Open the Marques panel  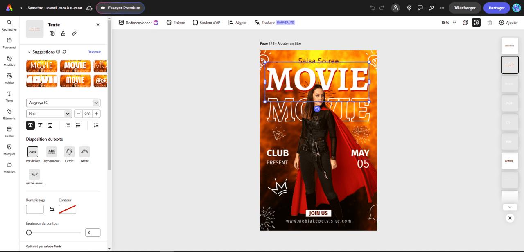[x=9, y=150]
